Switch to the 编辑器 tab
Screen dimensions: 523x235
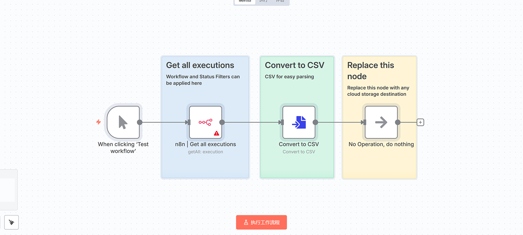click(x=245, y=1)
